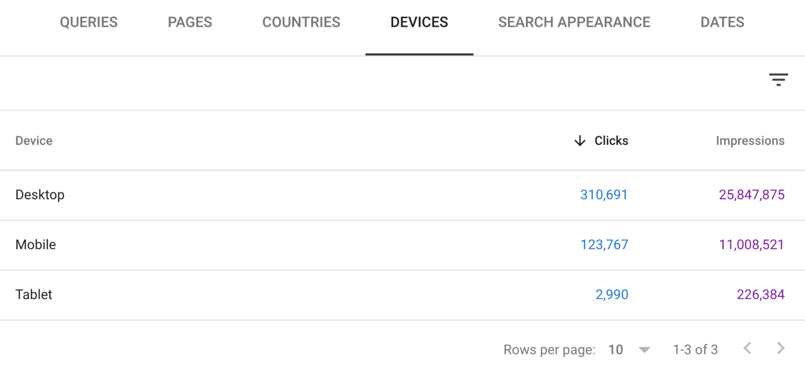Open the QUERIES tab
Viewport: 805px width, 374px height.
[x=89, y=22]
